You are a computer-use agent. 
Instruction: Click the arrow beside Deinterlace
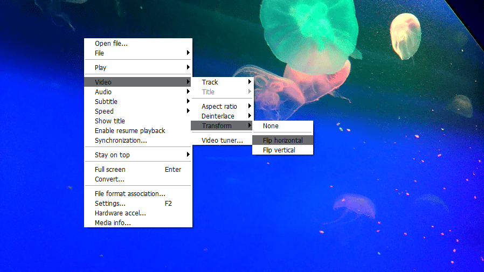pyautogui.click(x=250, y=116)
